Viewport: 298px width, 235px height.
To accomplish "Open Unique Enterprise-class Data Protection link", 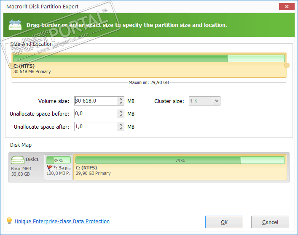I will tap(62, 222).
